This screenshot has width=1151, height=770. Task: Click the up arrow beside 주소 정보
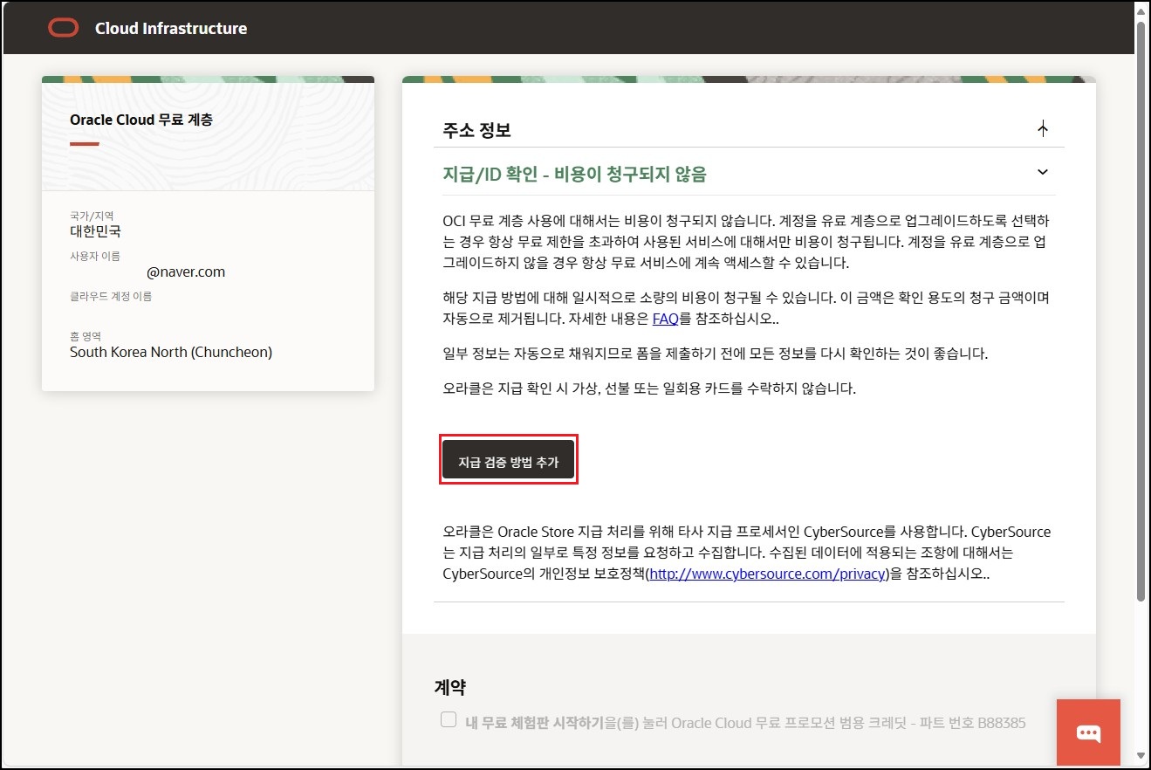pos(1043,129)
